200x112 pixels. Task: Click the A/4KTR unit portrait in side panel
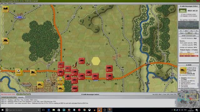183,71
